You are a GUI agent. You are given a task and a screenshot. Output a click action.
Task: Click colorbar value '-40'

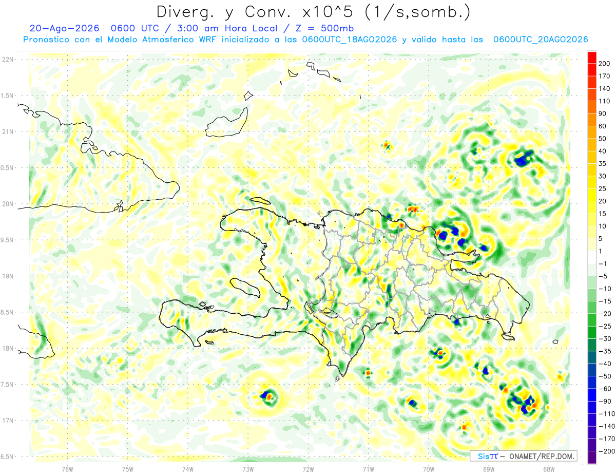604,364
